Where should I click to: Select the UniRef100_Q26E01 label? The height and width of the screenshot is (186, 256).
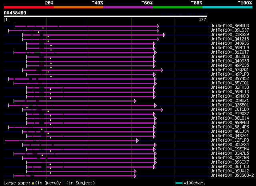point(230,105)
